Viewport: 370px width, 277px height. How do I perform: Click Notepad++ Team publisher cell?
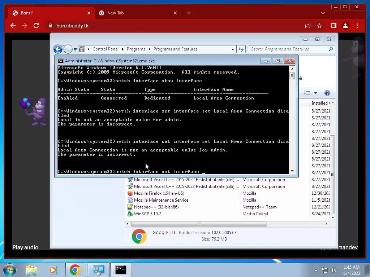point(259,207)
